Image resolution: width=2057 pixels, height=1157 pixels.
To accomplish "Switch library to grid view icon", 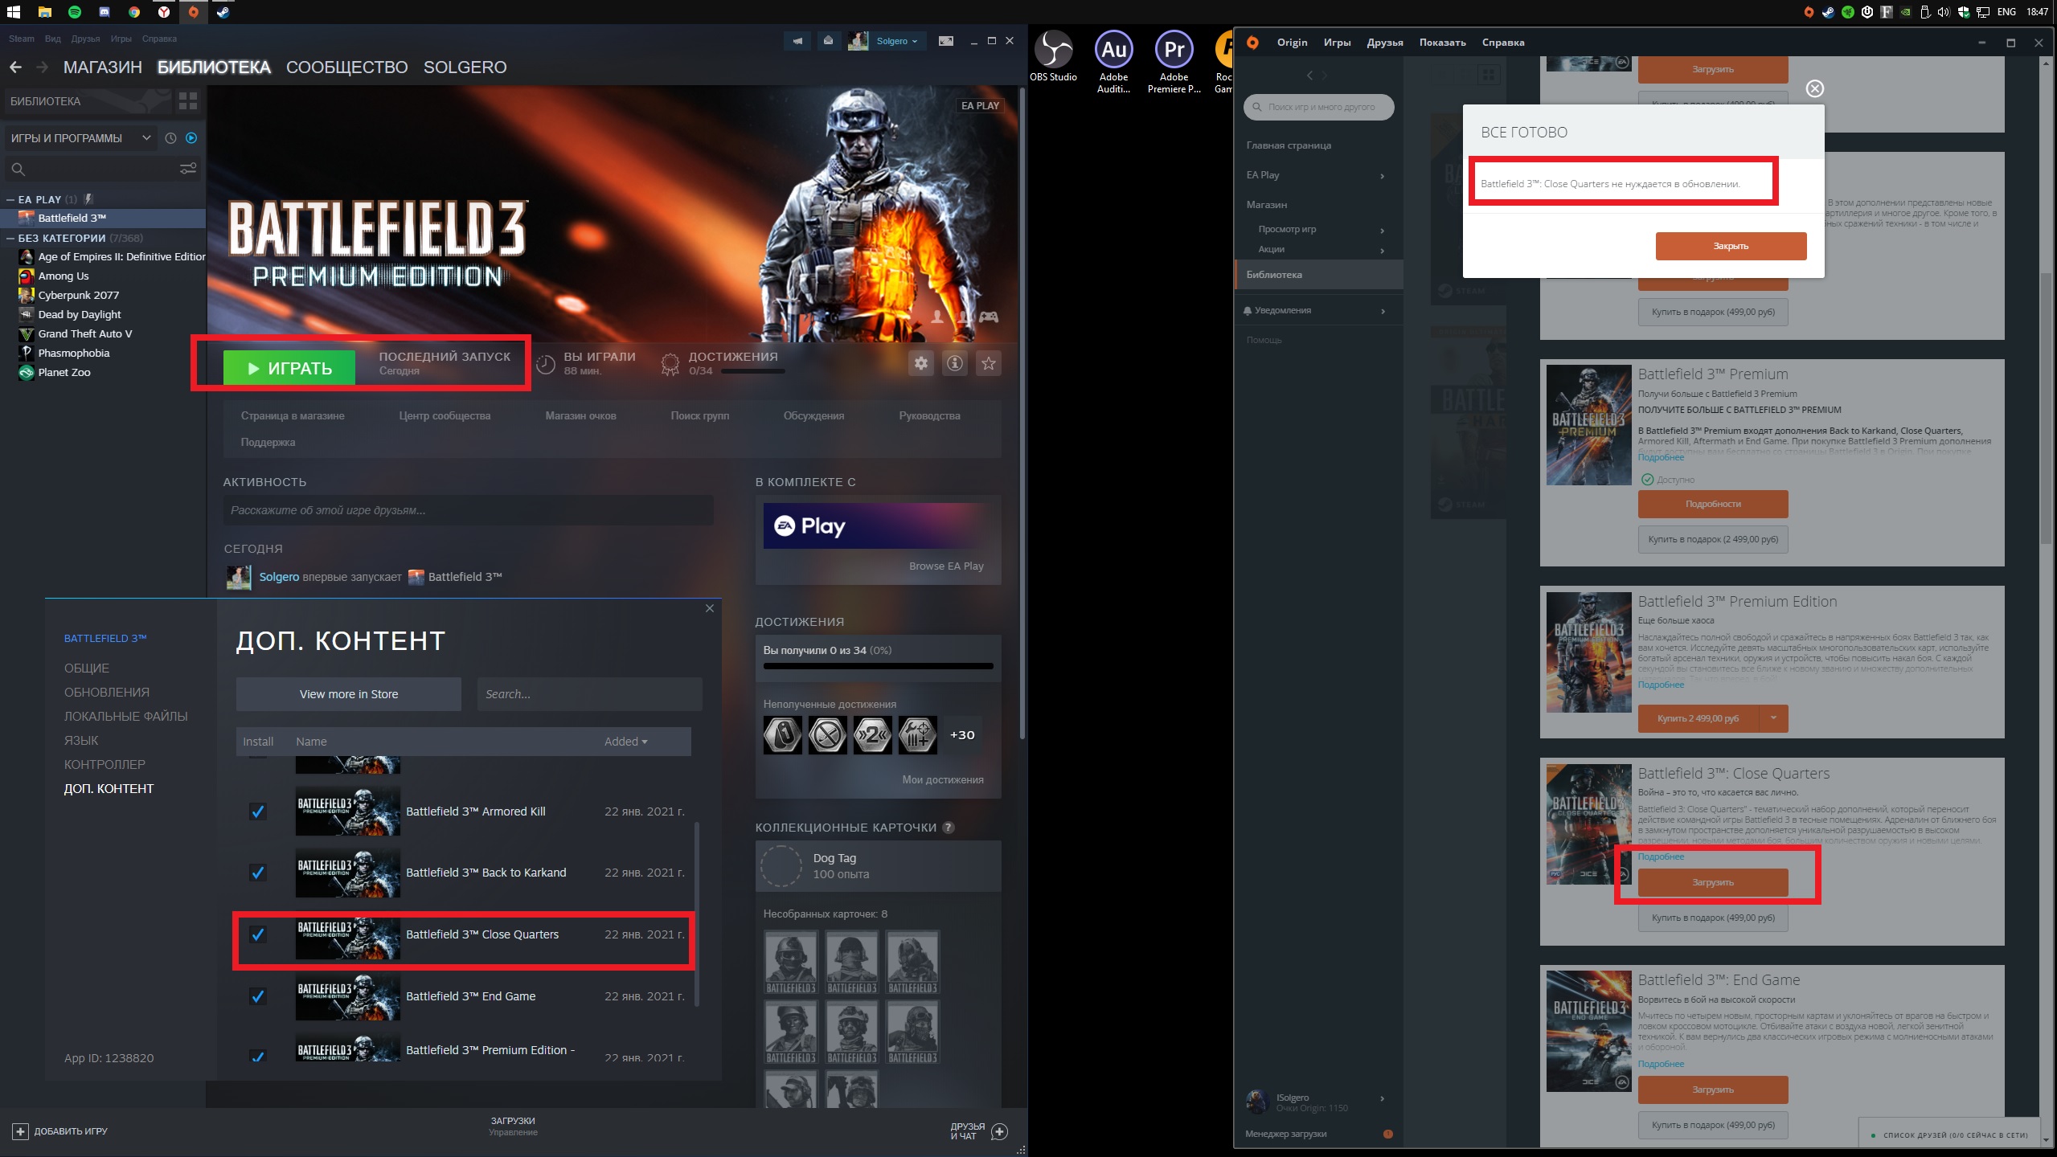I will click(188, 101).
